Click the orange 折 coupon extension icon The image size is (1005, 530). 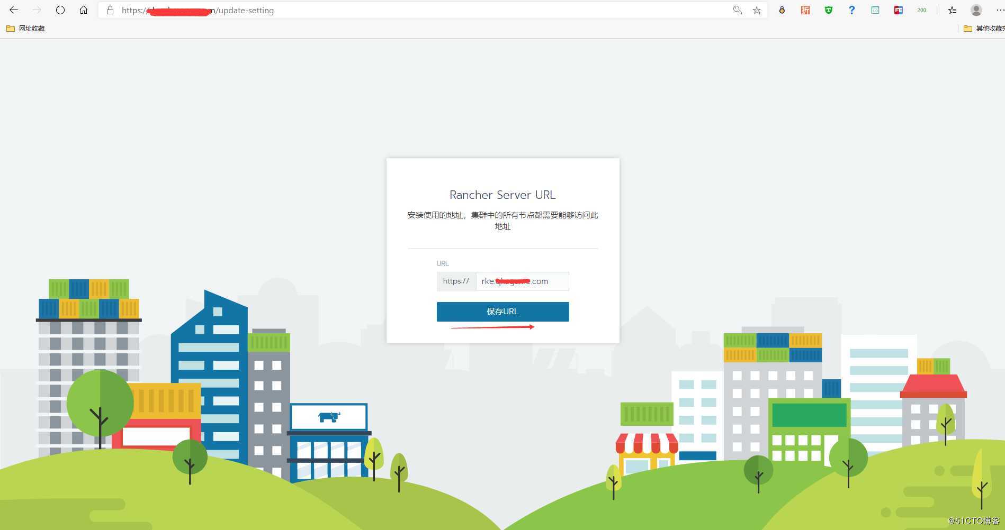click(805, 10)
